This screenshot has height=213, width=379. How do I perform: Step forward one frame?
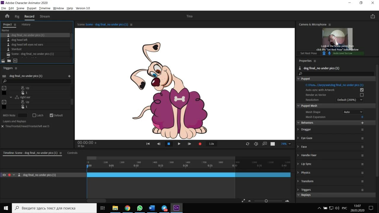pos(189,144)
